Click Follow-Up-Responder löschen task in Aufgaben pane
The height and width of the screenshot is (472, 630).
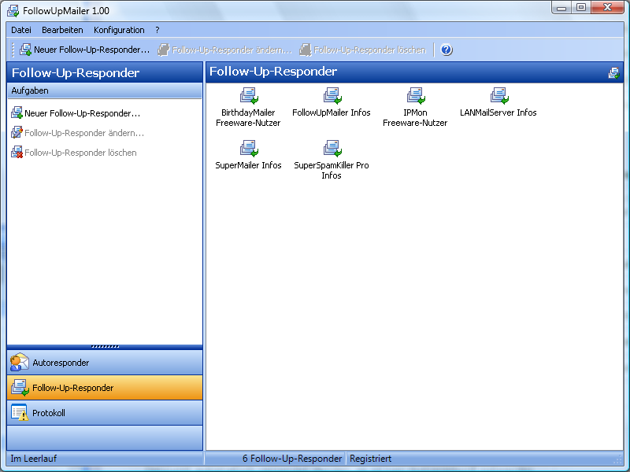(x=74, y=153)
